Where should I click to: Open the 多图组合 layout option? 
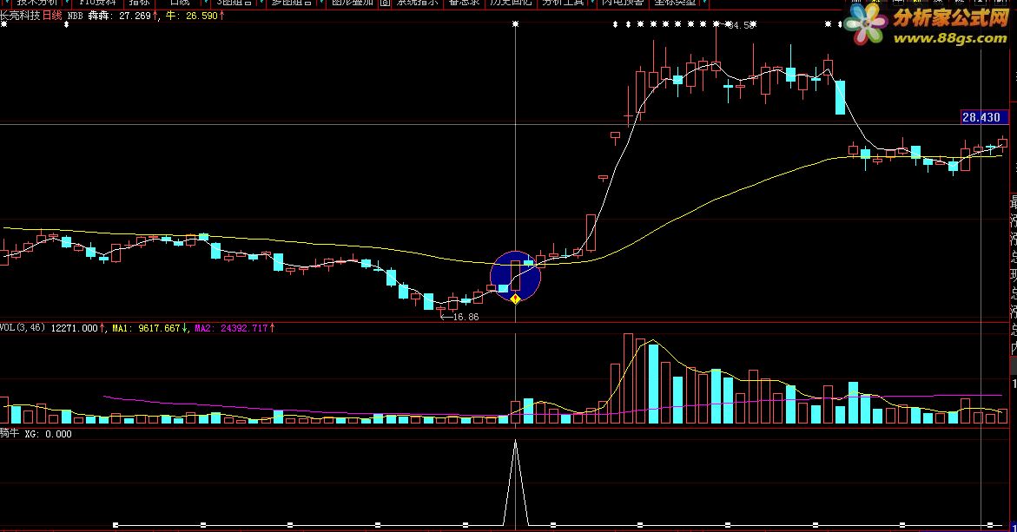pos(291,3)
